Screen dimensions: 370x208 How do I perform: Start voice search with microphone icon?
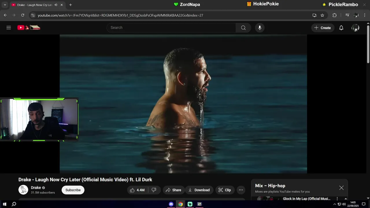[x=260, y=28]
